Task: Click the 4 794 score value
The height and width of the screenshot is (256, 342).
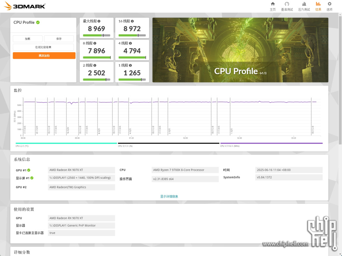Action: click(132, 51)
